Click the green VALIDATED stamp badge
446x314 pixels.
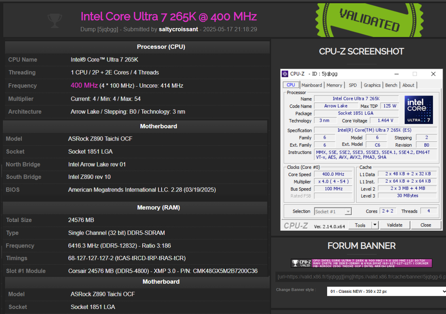369,20
